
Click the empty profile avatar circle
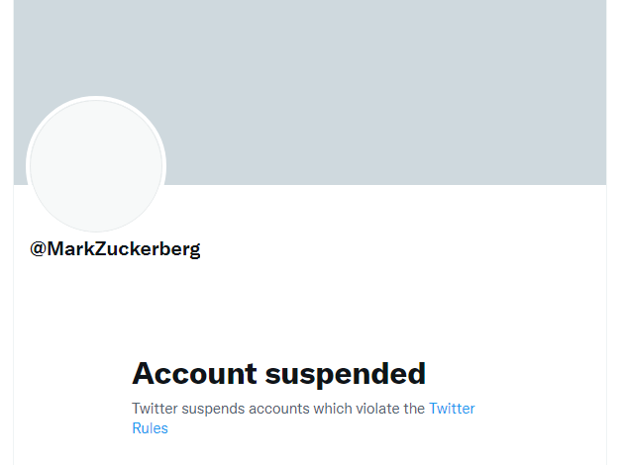tap(96, 166)
